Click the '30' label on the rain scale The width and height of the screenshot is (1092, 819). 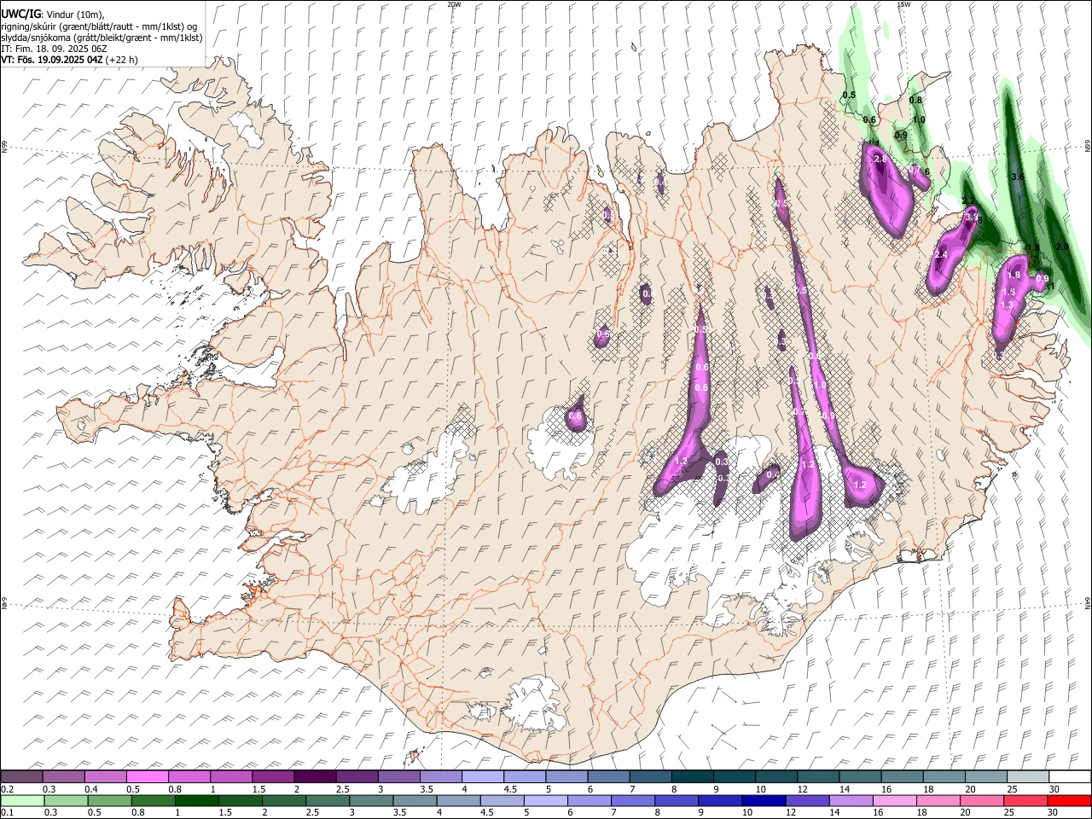(1054, 813)
